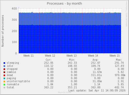Image resolution: width=129 pixels, height=95 pixels.
Task: Click the dead legend color swatch
Action: coord(4,75)
